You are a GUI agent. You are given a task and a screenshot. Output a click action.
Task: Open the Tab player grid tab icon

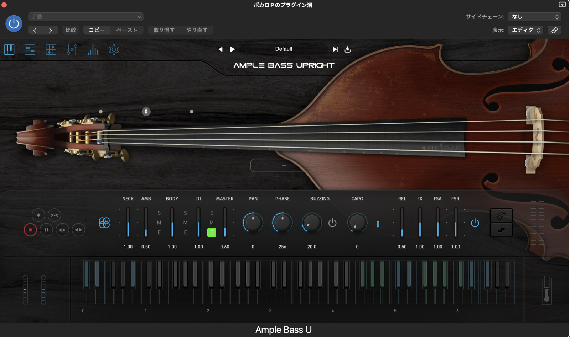[51, 49]
